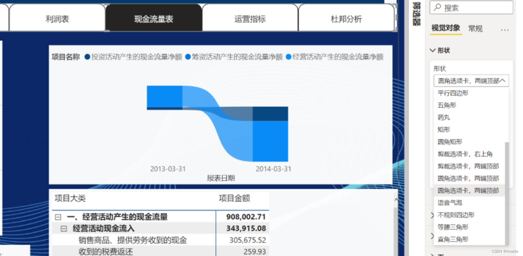Image resolution: width=523 pixels, height=256 pixels.
Task: Click the 2013-03-31 axis label
Action: pos(168,169)
